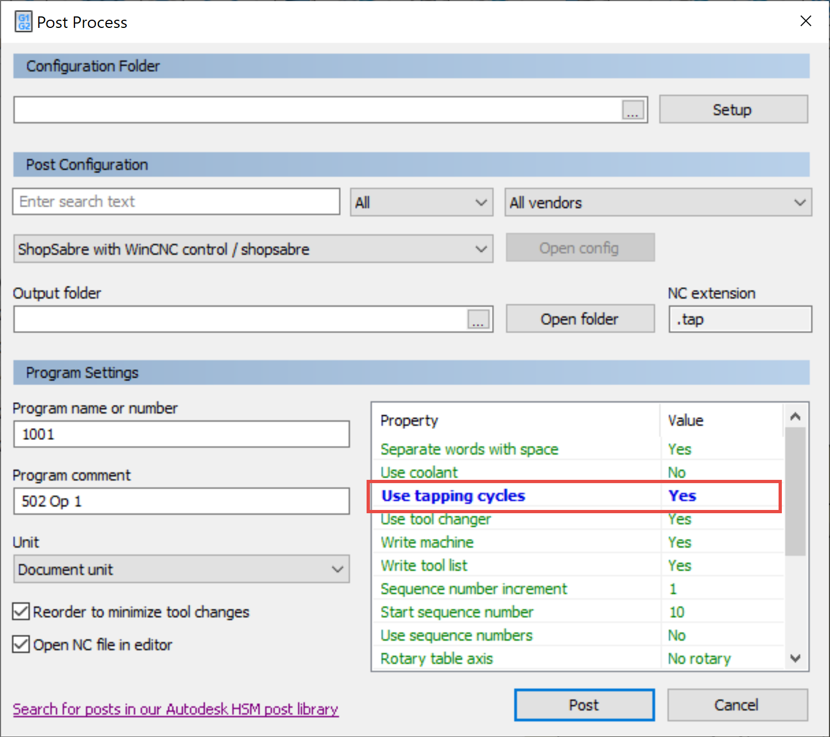Edit the NC extension .tap field
830x737 pixels.
click(x=740, y=319)
